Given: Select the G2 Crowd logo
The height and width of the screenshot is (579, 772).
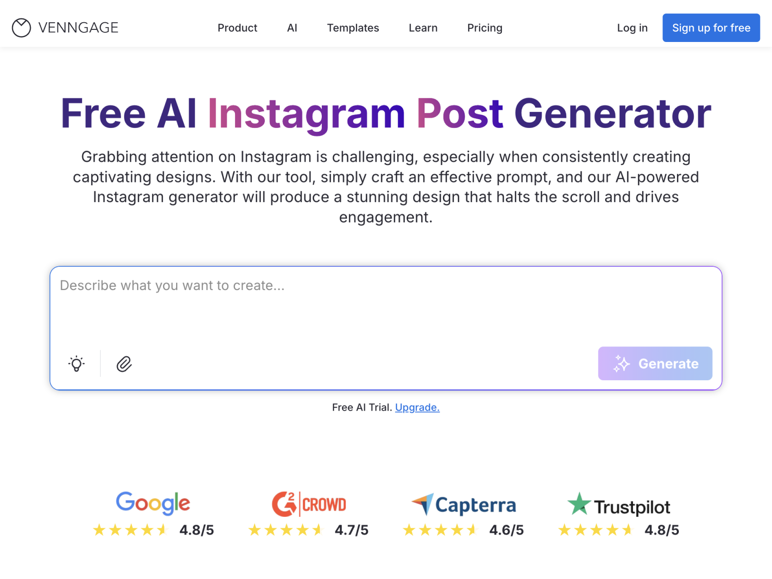Looking at the screenshot, I should (x=308, y=505).
